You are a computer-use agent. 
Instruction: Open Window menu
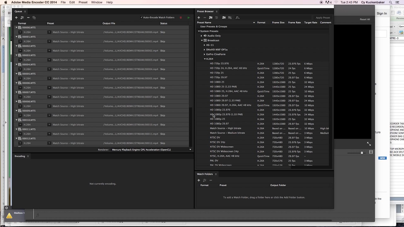point(97,2)
